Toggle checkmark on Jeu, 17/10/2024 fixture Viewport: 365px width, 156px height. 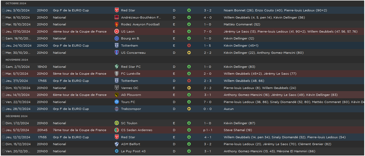pos(3,32)
